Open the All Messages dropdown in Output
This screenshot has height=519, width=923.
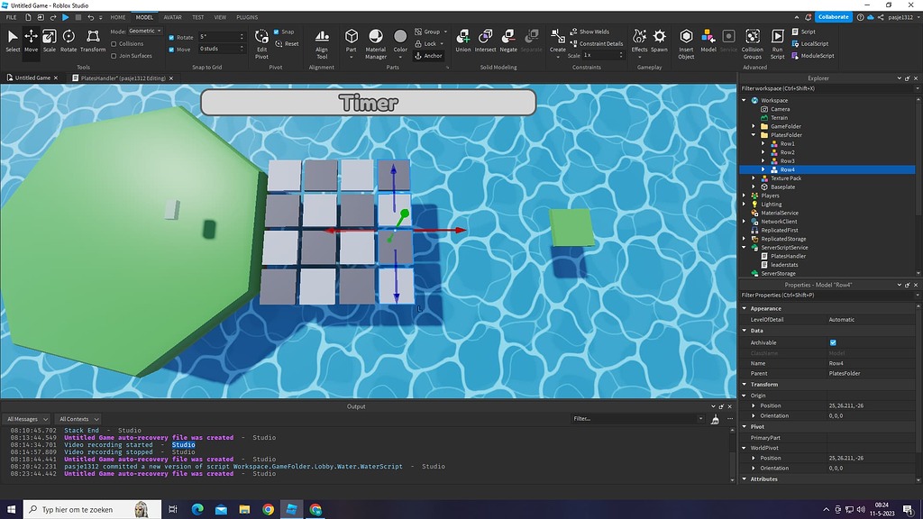pyautogui.click(x=26, y=418)
